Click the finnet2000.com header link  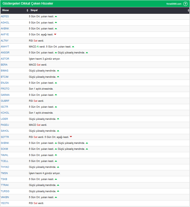coord(174,4)
